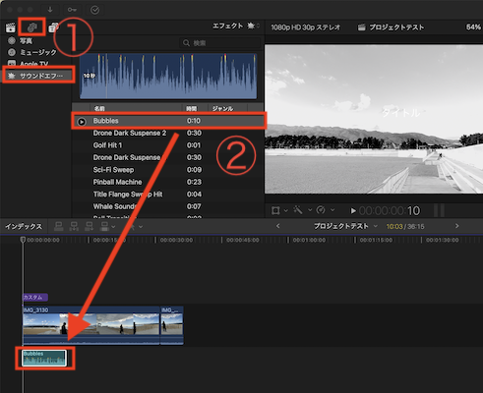Viewport: 483px width, 393px height.
Task: Go forward in timeline history arrow
Action: point(456,226)
